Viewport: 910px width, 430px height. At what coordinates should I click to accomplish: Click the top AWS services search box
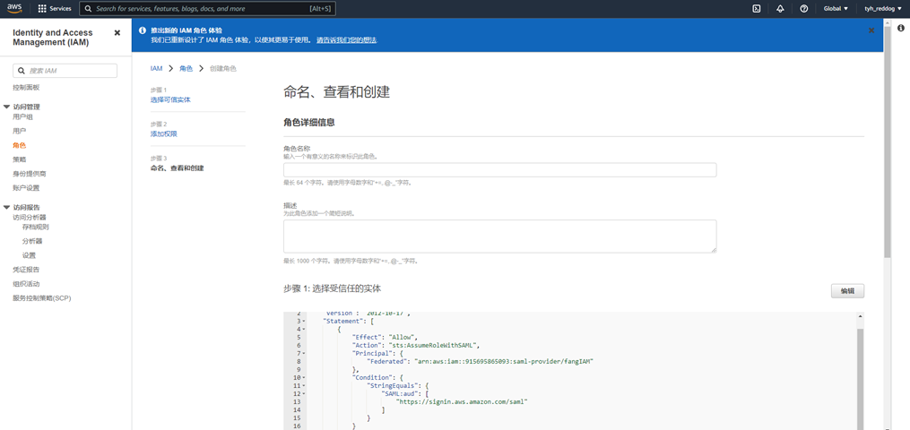tap(207, 9)
